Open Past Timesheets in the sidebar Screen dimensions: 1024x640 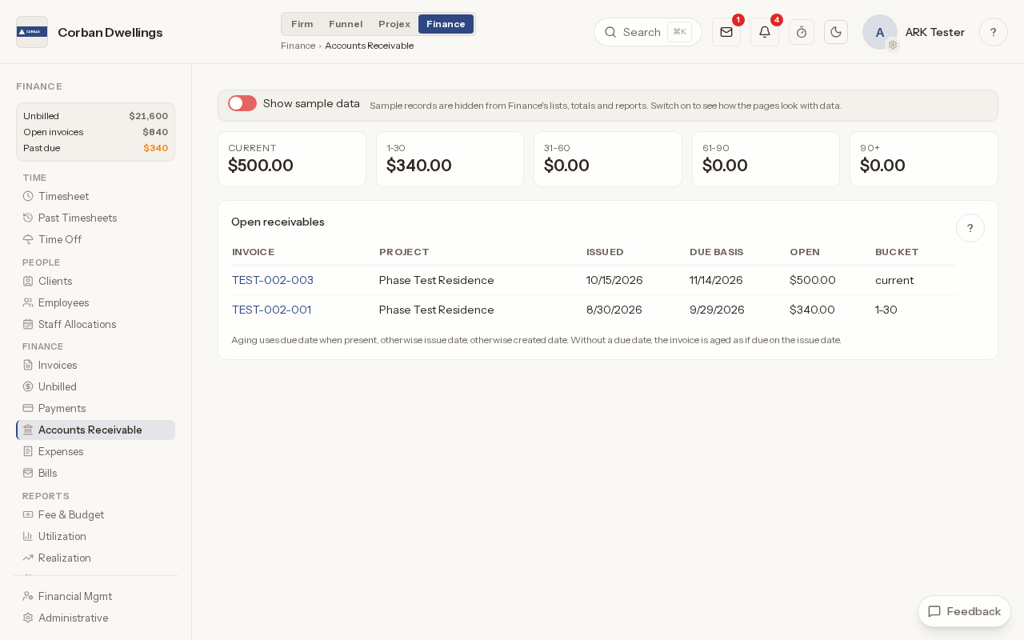pyautogui.click(x=95, y=218)
